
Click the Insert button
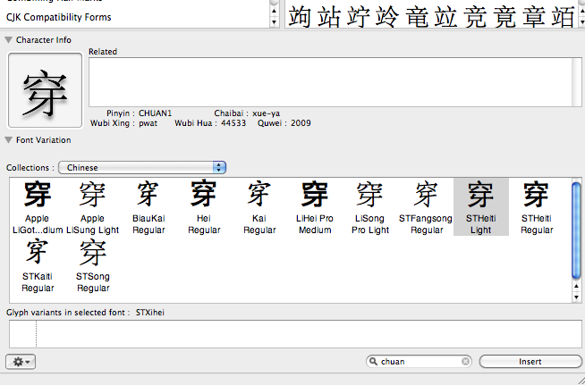[530, 362]
